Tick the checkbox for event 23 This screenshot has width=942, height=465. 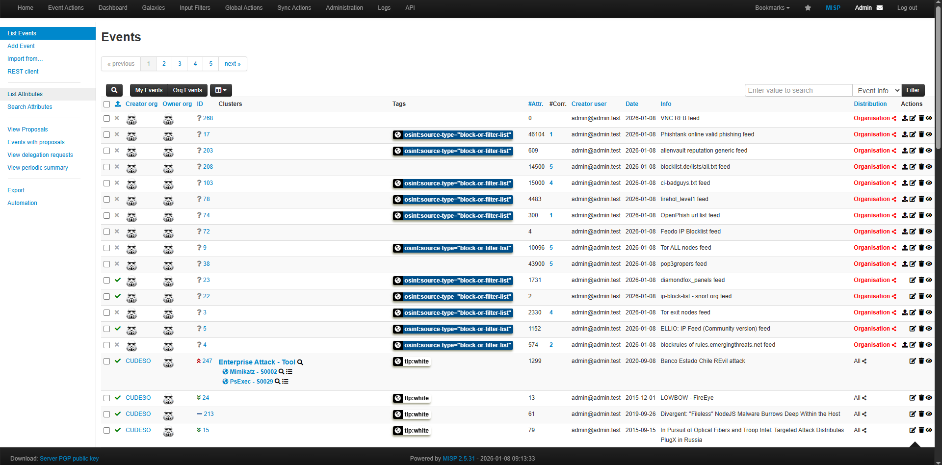coord(106,280)
